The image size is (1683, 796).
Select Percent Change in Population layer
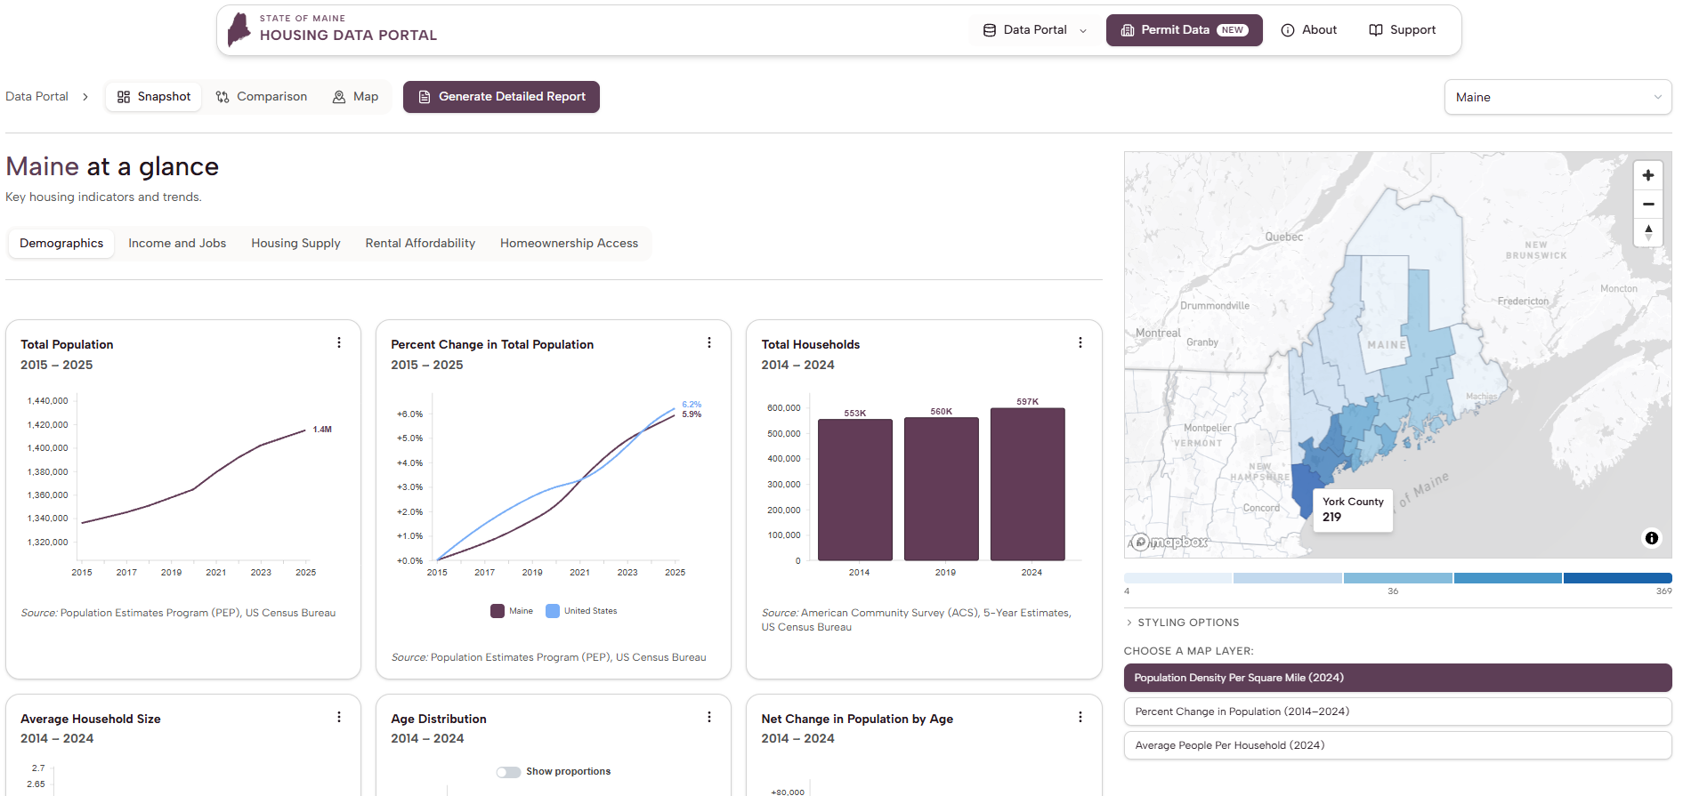tap(1397, 712)
